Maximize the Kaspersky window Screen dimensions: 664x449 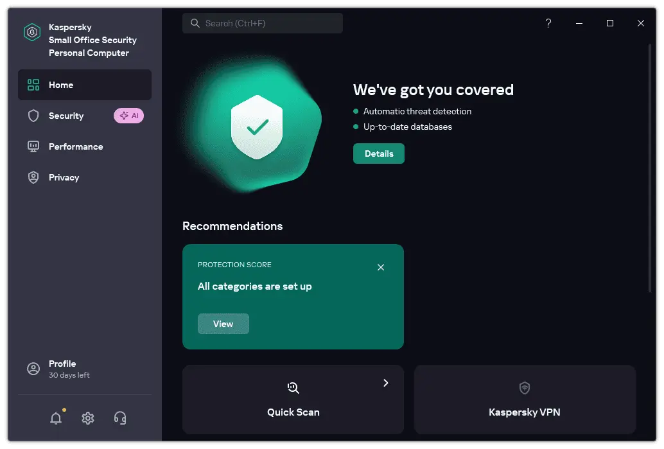point(610,23)
